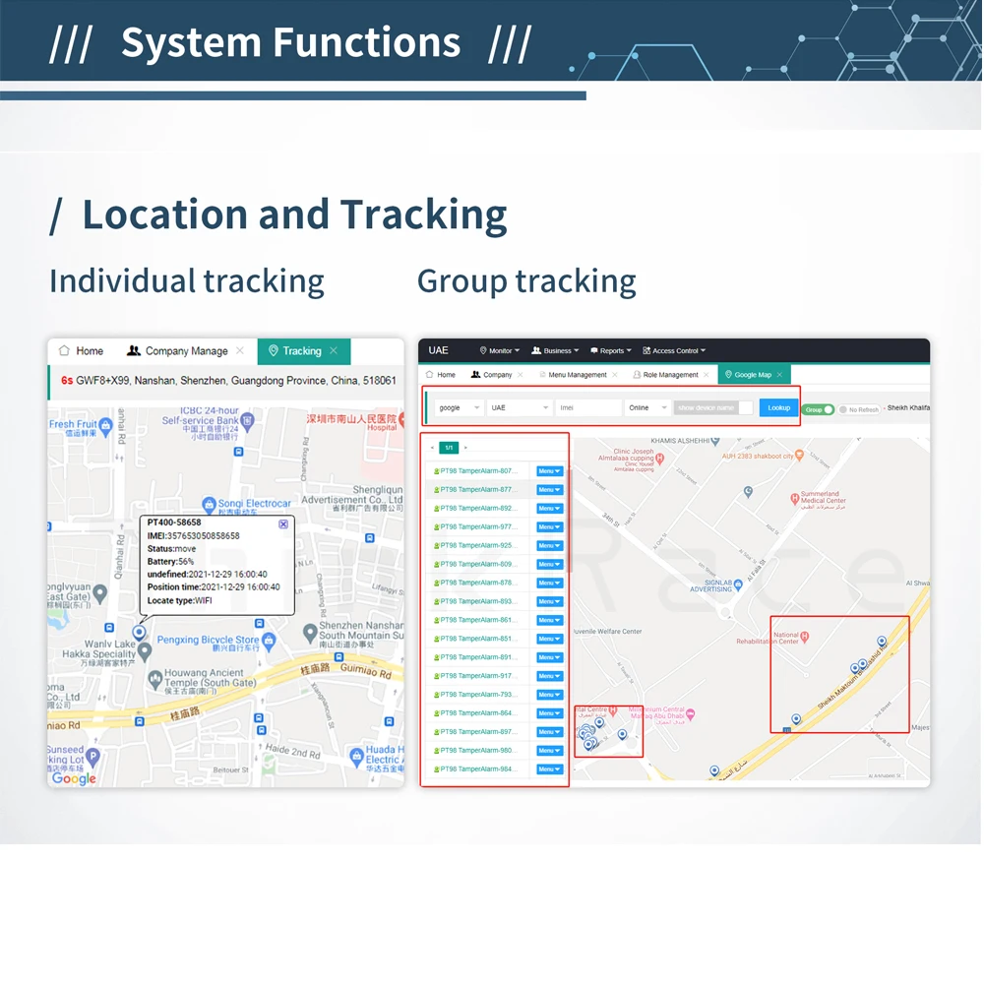
Task: Click the 1/1 page indicator button
Action: coord(449,448)
